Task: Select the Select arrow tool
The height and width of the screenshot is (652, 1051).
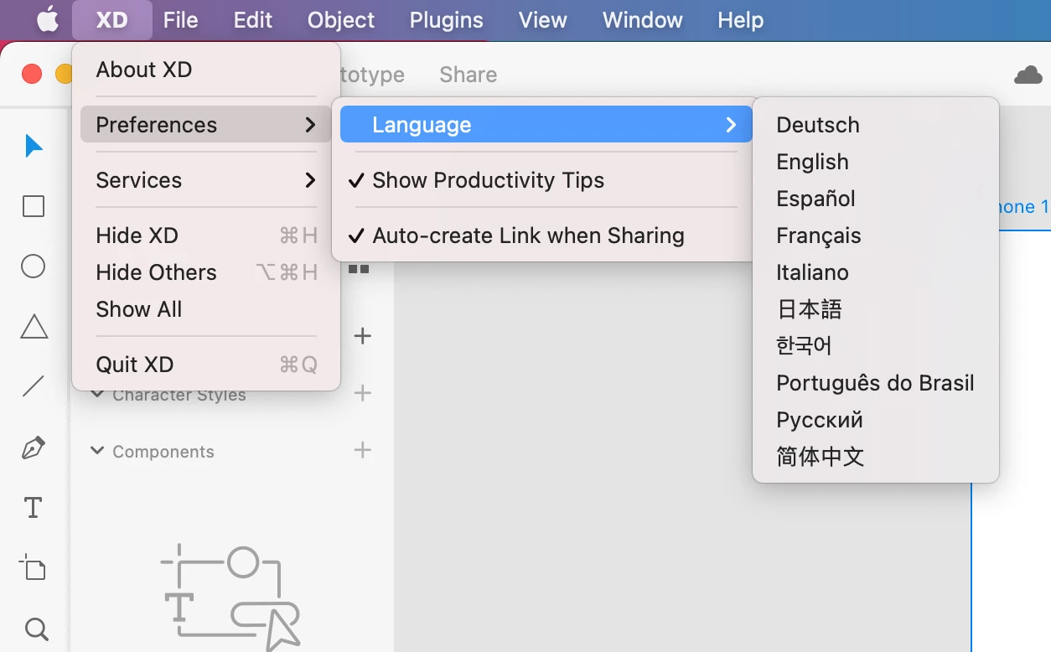Action: 34,146
